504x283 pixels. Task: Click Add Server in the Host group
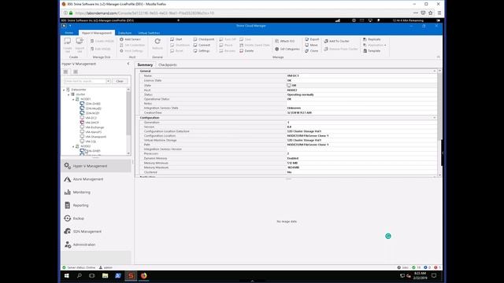point(130,39)
